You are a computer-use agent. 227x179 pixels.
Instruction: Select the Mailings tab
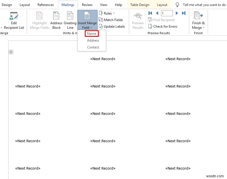[x=68, y=5]
